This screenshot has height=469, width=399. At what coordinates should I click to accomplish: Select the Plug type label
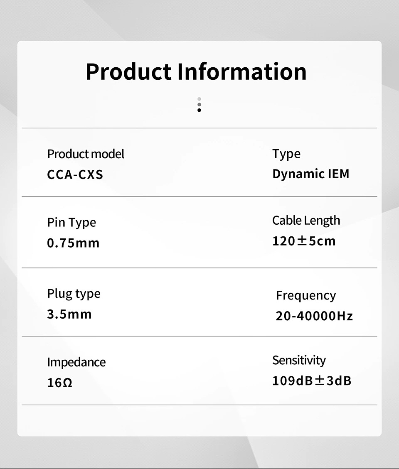[x=74, y=294]
